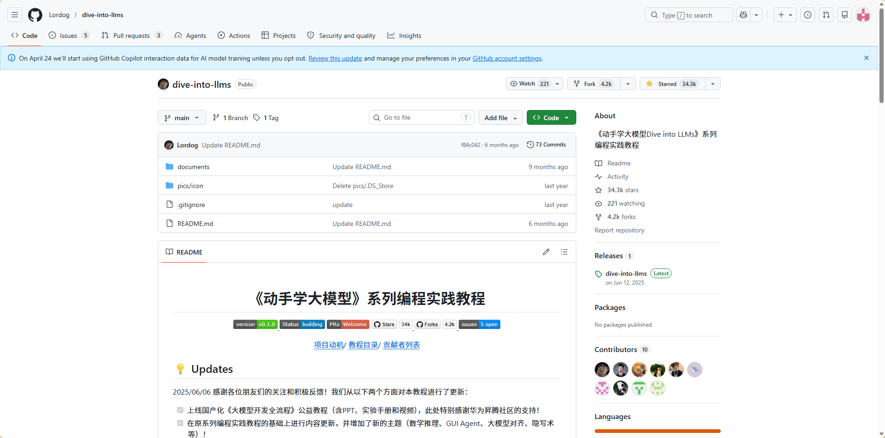Open the README outline icon
The image size is (885, 438).
564,252
